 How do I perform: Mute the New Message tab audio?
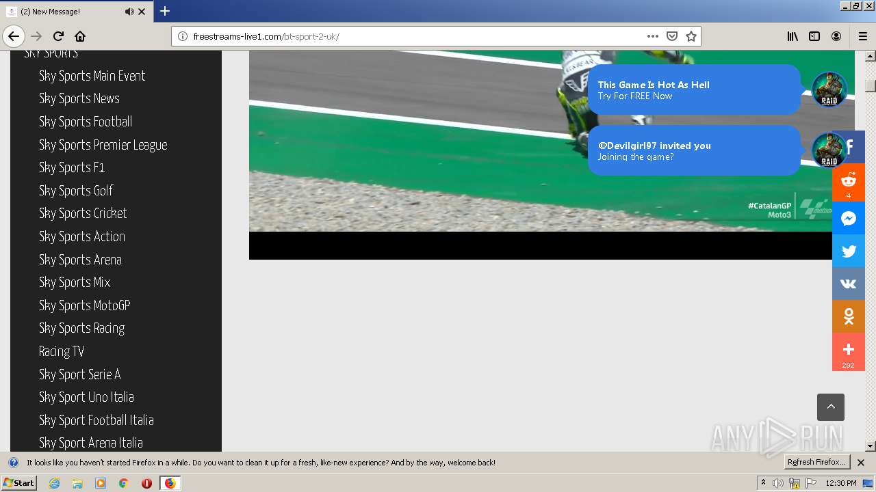(129, 12)
